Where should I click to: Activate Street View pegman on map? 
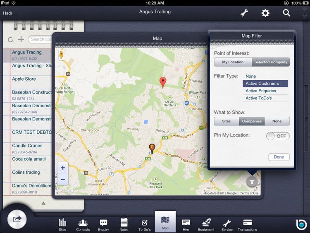[61, 55]
